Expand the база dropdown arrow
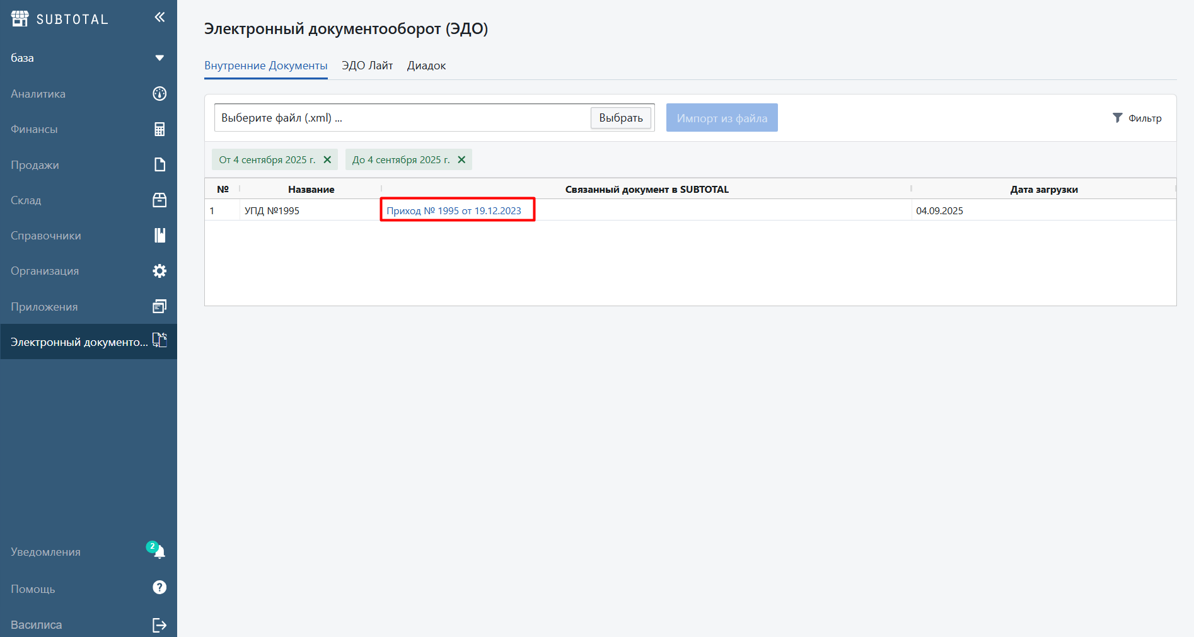 [159, 58]
